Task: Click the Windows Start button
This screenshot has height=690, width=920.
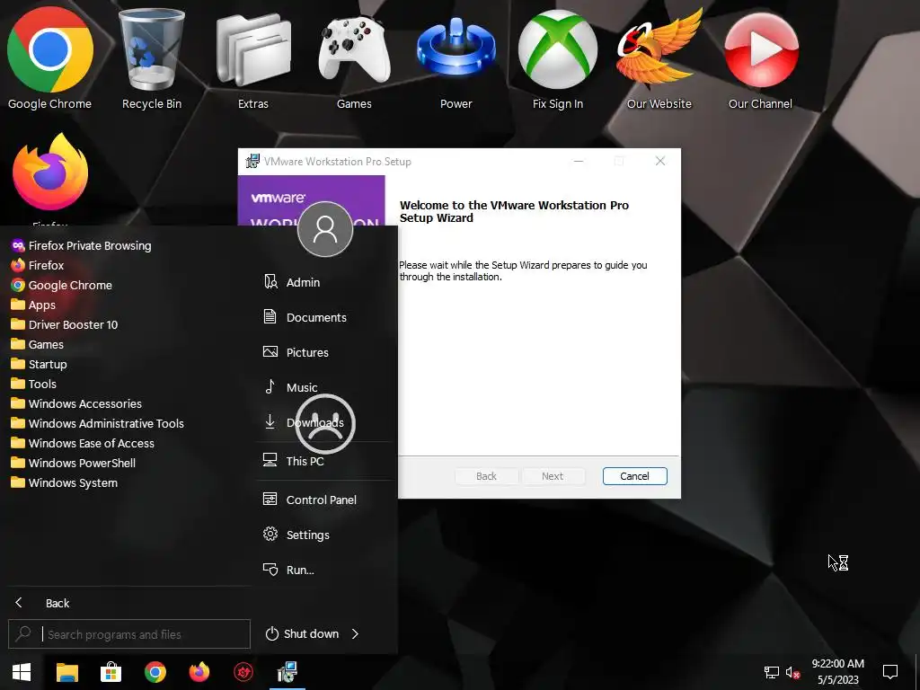Action: [x=22, y=672]
